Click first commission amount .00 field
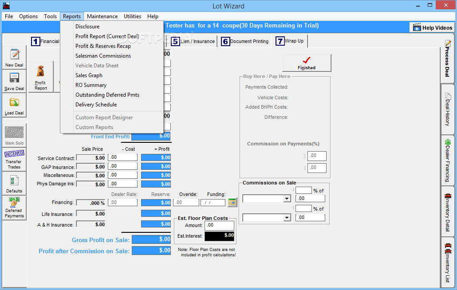The width and height of the screenshot is (457, 290). 310,199
